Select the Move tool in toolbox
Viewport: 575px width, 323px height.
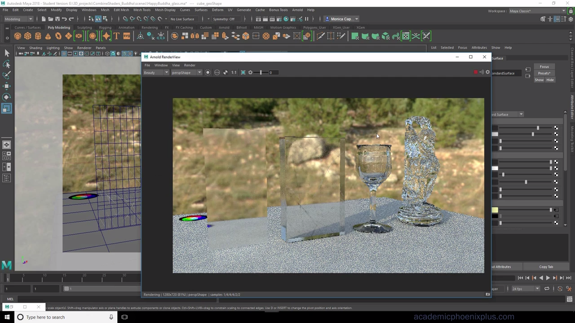coord(7,86)
